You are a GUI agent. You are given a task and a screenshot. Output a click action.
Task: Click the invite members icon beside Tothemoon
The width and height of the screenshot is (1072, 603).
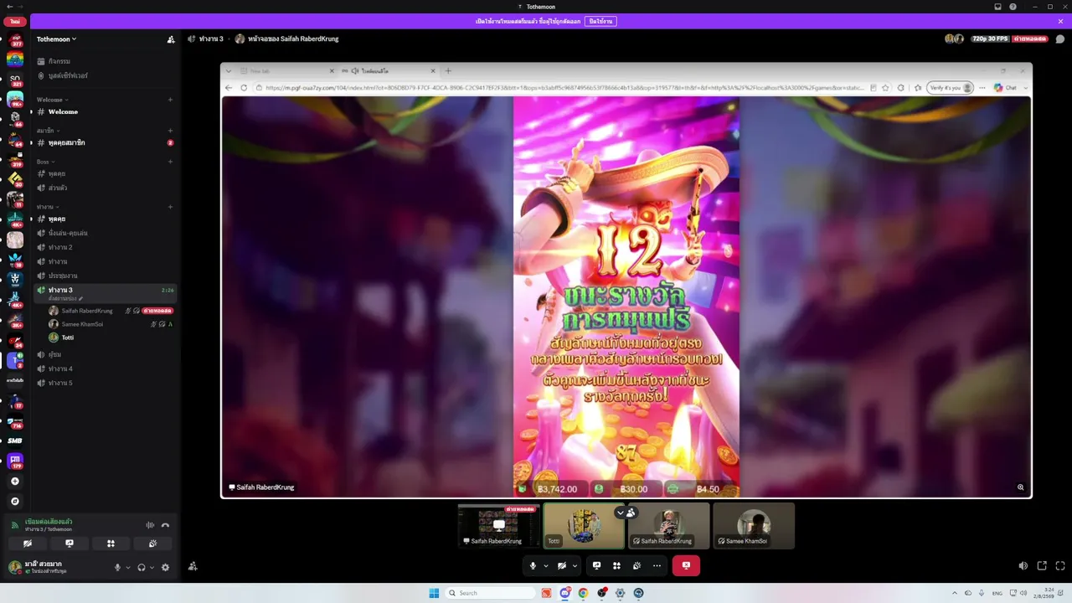click(x=171, y=39)
